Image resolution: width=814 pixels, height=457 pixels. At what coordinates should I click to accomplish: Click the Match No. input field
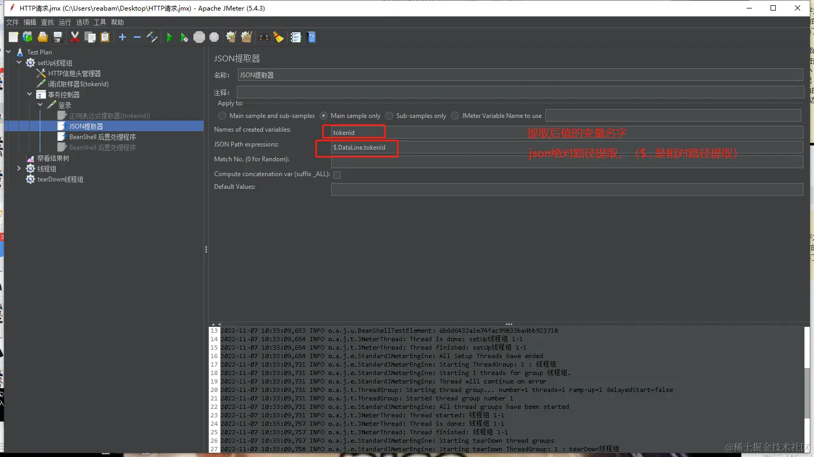(567, 162)
